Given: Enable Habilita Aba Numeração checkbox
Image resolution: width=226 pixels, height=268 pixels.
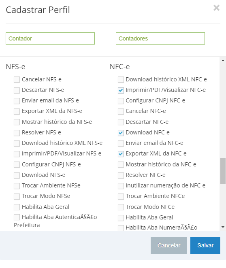Looking at the screenshot, I should point(121,228).
